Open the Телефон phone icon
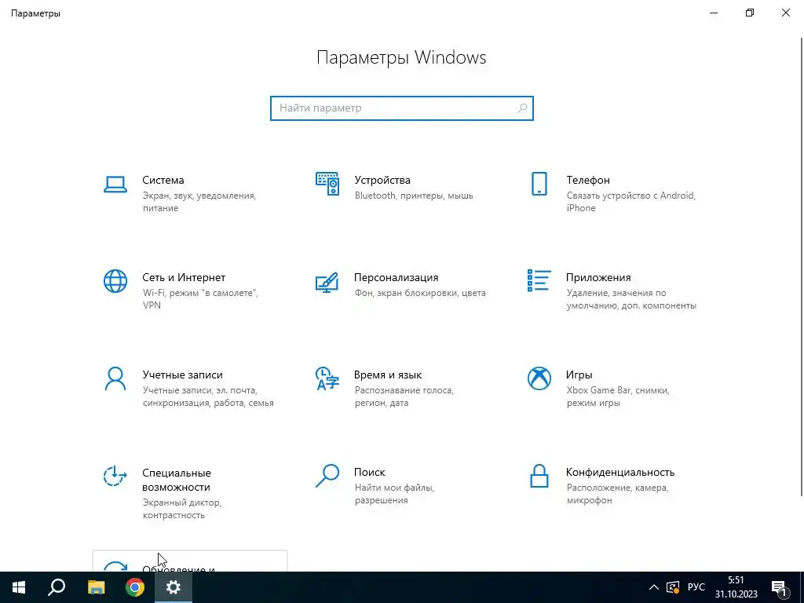 pyautogui.click(x=539, y=184)
